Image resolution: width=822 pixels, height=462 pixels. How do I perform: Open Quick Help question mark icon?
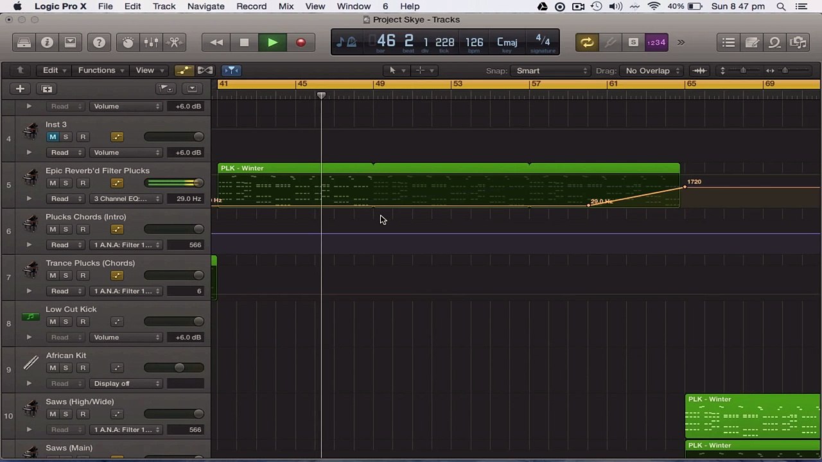pos(99,42)
